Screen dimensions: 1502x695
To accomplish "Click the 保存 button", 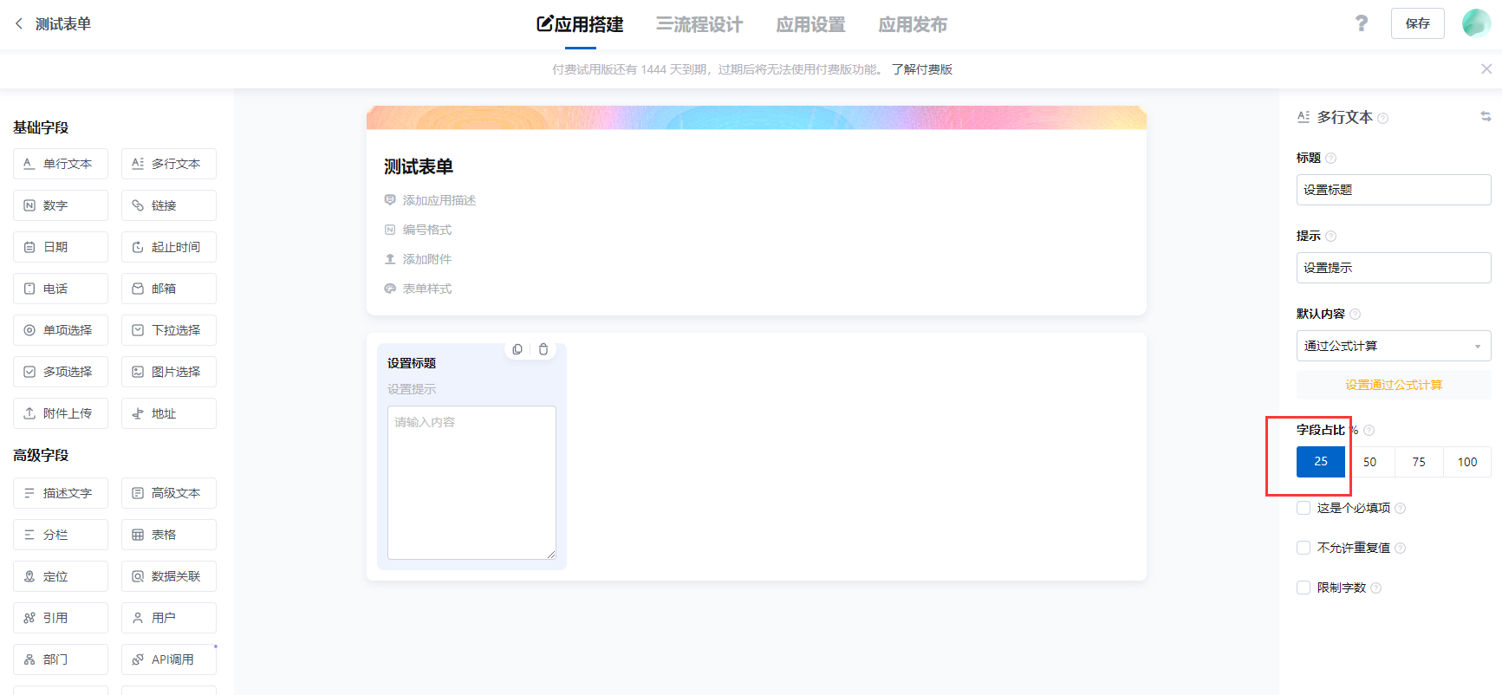I will click(1418, 23).
